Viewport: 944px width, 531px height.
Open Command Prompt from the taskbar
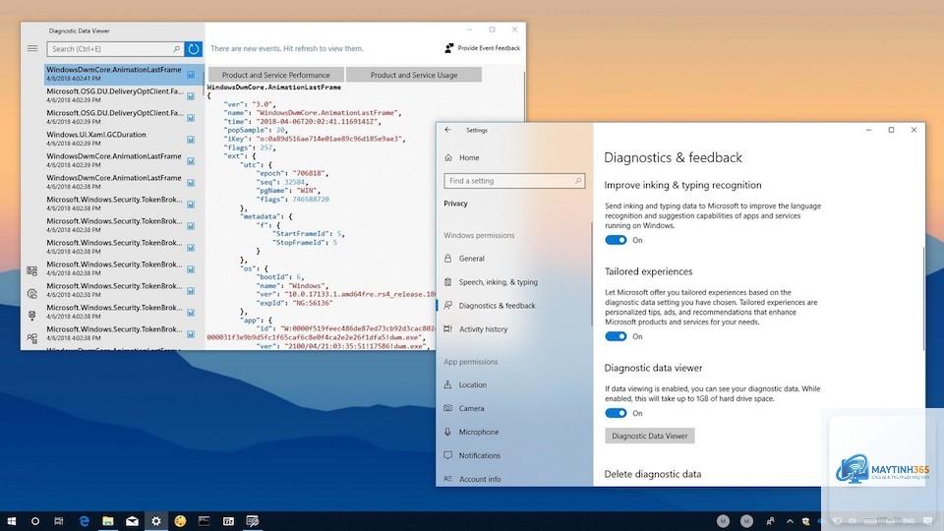click(x=205, y=521)
